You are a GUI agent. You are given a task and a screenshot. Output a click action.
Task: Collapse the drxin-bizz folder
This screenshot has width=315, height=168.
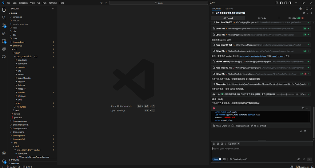click(x=33, y=46)
